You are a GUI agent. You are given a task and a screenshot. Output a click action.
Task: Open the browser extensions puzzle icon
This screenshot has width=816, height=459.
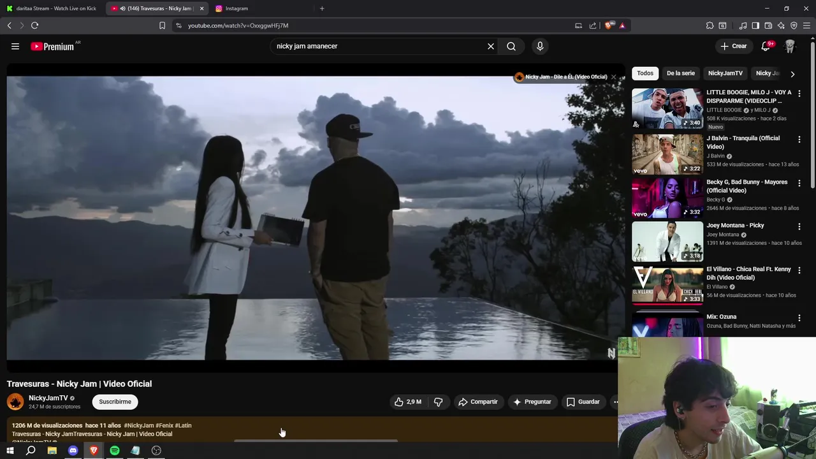click(x=710, y=25)
